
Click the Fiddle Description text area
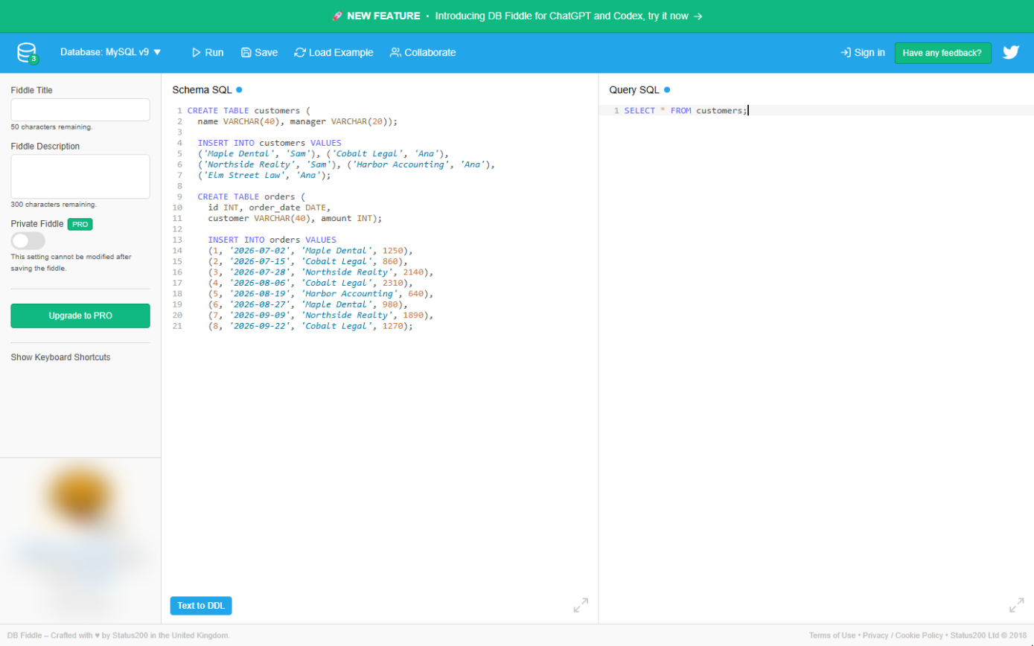tap(80, 176)
